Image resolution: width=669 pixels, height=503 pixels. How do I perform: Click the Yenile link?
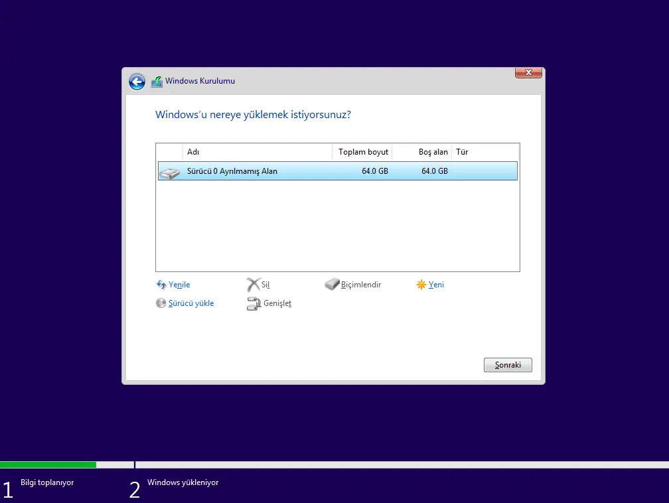pyautogui.click(x=179, y=285)
